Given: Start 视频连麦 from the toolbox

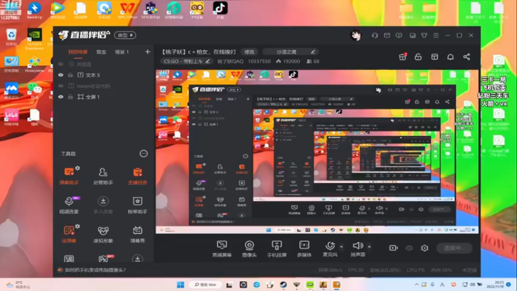Looking at the screenshot, I should pos(69,205).
